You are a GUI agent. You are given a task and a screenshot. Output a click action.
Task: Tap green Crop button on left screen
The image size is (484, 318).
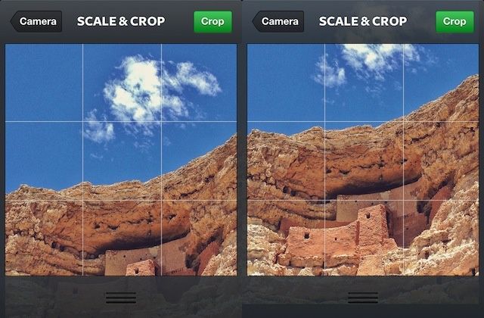click(x=213, y=22)
